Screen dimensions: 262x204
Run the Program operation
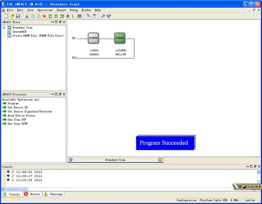[13, 103]
